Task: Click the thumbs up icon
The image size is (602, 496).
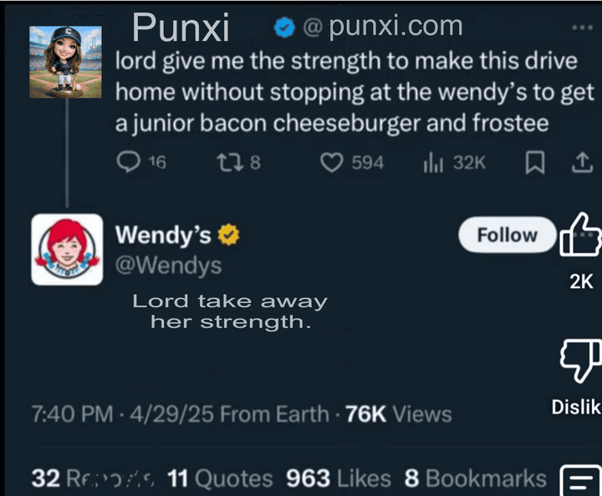Action: click(x=580, y=235)
